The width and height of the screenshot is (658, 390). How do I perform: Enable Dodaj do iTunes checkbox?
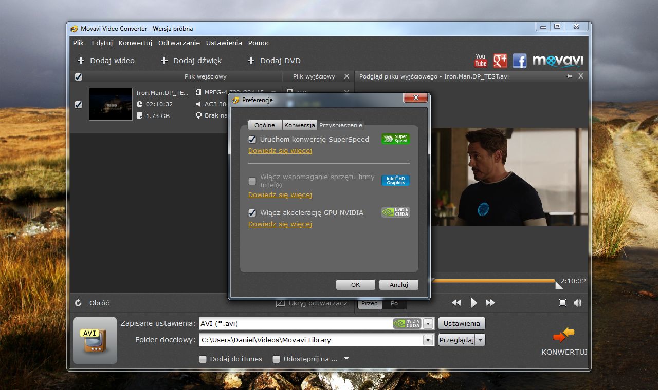(x=203, y=359)
